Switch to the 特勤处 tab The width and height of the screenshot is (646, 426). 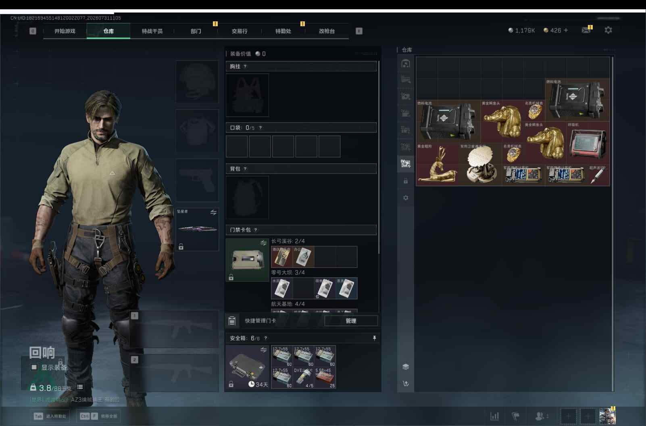(x=283, y=31)
